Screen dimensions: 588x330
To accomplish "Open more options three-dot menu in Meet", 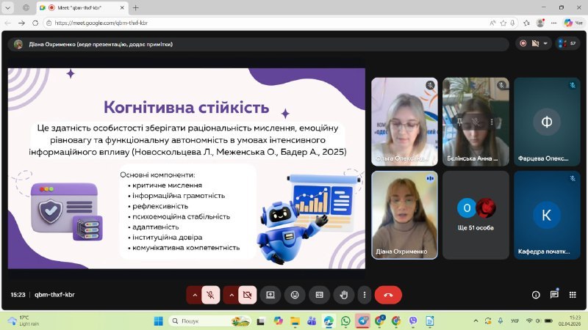I will point(364,294).
